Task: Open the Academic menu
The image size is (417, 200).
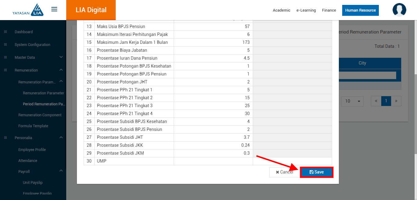Action: point(281,10)
